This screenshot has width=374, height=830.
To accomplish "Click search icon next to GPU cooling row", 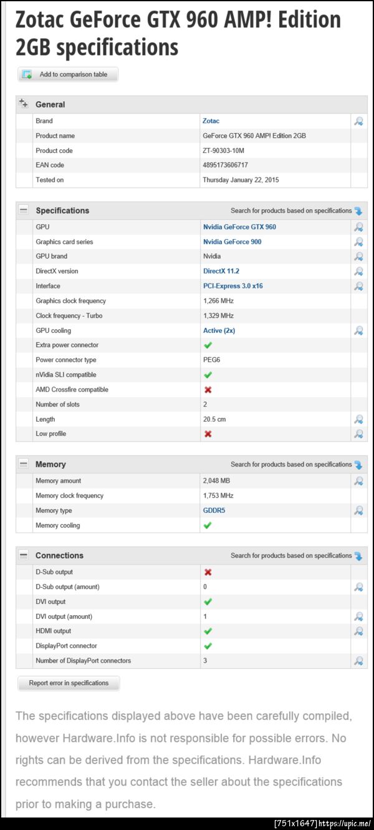I will [358, 331].
